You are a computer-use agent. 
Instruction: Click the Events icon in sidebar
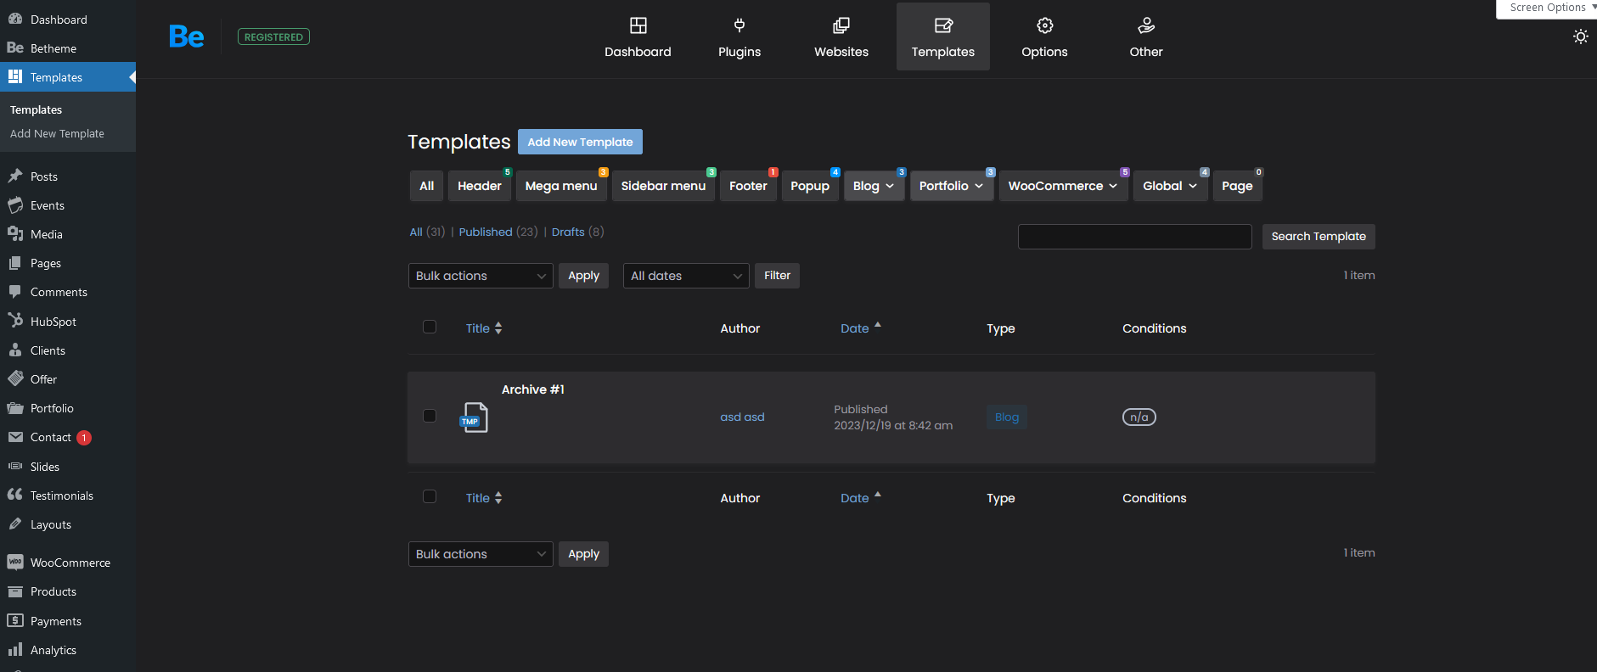click(x=15, y=204)
